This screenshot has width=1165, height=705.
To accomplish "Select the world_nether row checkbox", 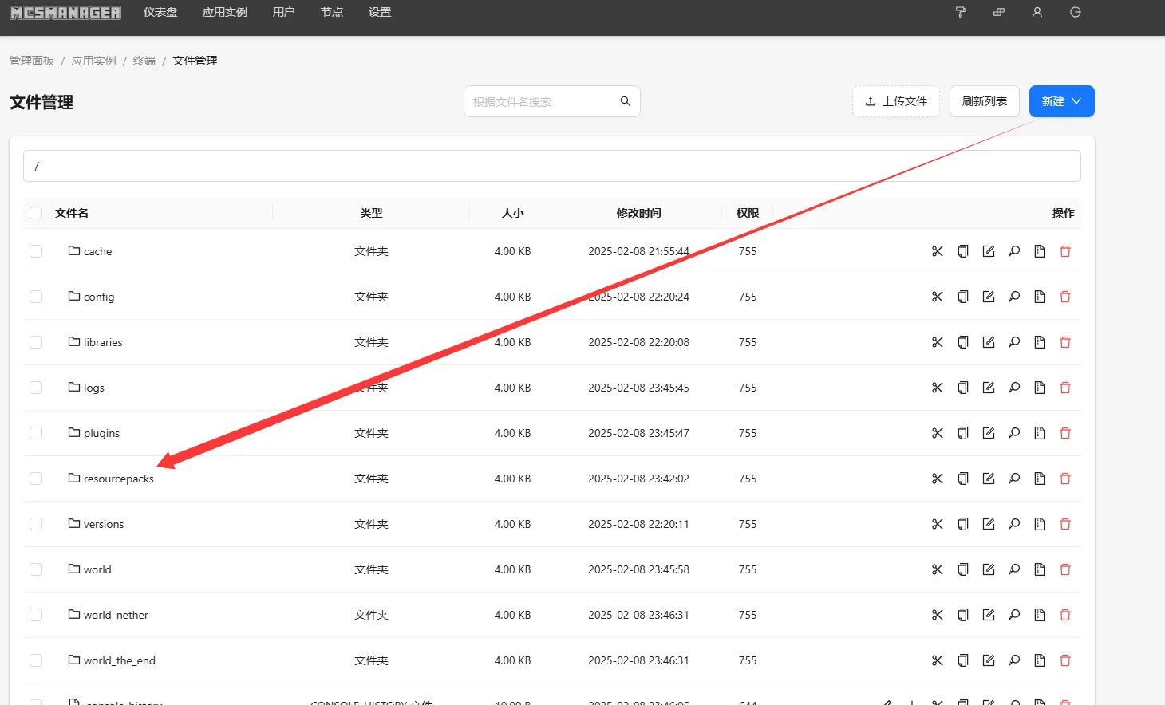I will click(x=36, y=615).
